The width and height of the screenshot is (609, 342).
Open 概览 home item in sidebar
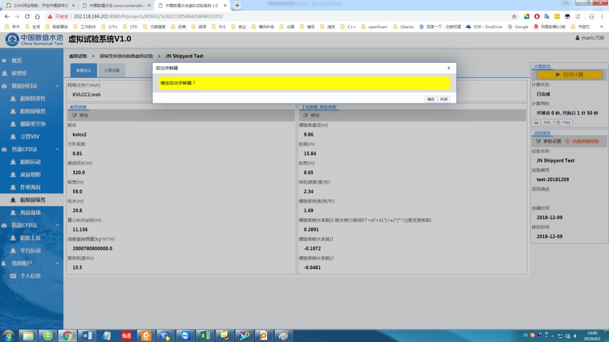coord(17,60)
